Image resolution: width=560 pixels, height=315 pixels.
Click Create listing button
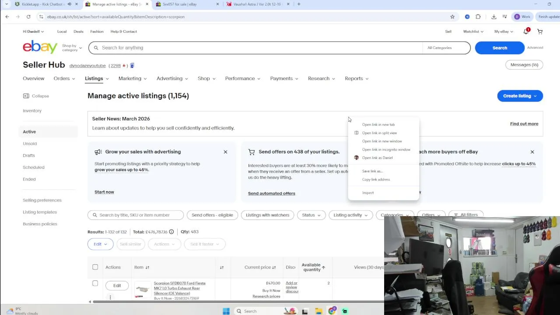click(x=520, y=96)
